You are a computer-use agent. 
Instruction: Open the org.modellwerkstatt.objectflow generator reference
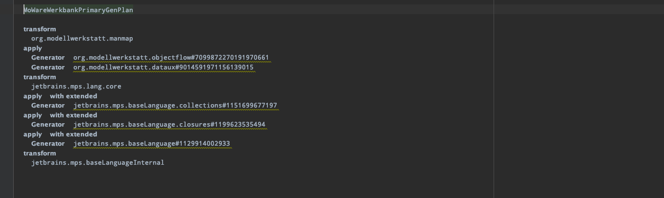tap(171, 58)
